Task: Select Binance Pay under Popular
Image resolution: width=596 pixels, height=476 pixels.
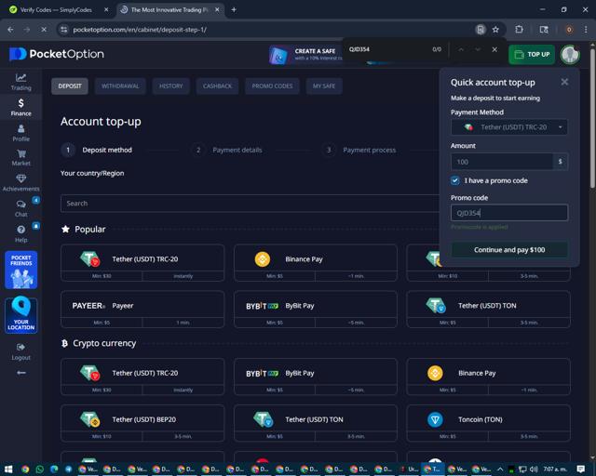Action: click(x=316, y=263)
